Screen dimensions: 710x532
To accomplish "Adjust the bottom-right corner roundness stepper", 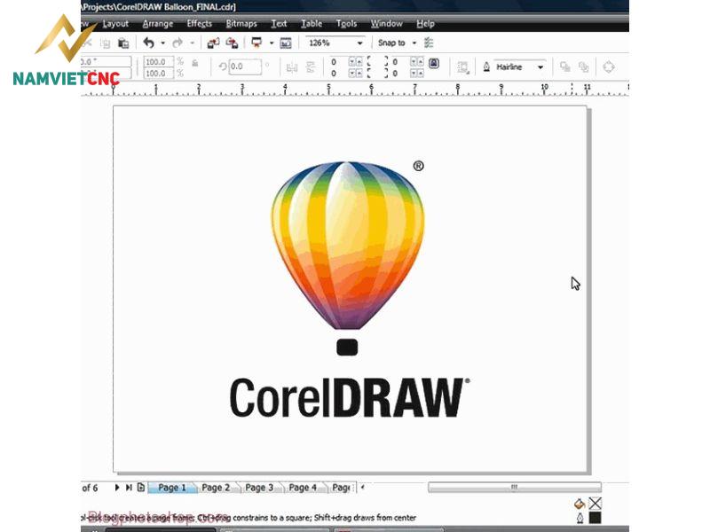I will tap(417, 74).
